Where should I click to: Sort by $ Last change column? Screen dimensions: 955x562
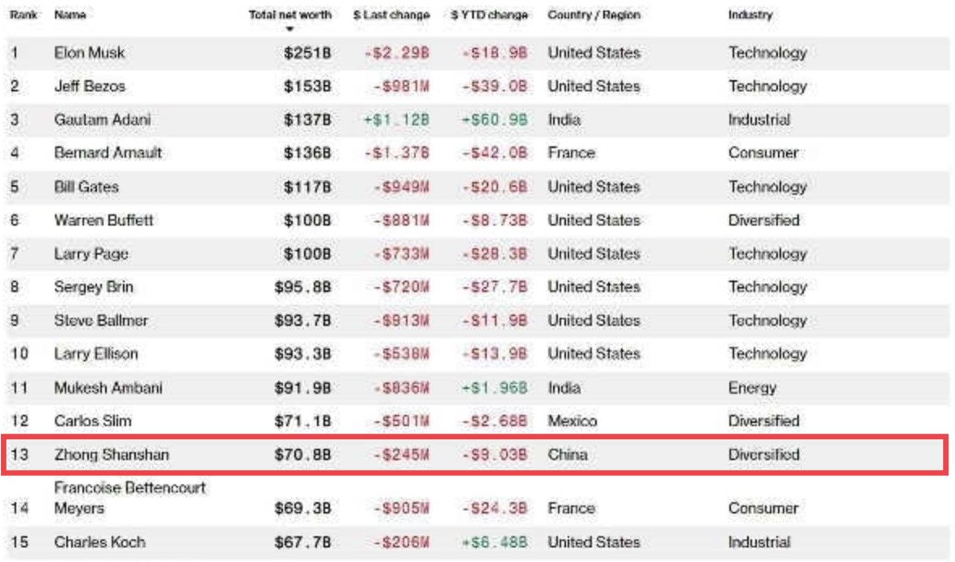point(391,15)
